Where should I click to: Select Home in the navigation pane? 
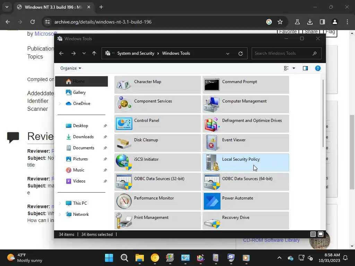[81, 81]
